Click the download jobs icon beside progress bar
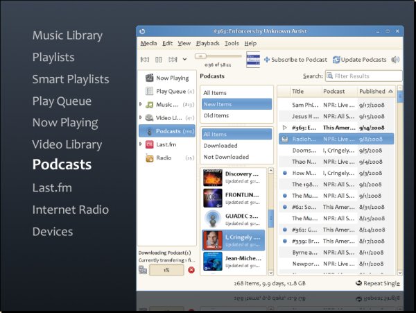Viewport: 416px width, 313px height. coord(143,270)
